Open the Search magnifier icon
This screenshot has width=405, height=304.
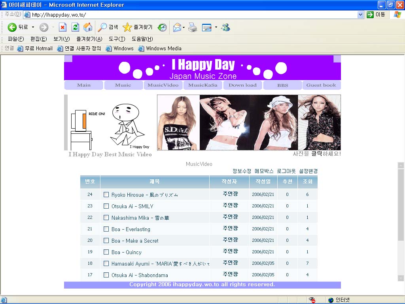point(103,27)
